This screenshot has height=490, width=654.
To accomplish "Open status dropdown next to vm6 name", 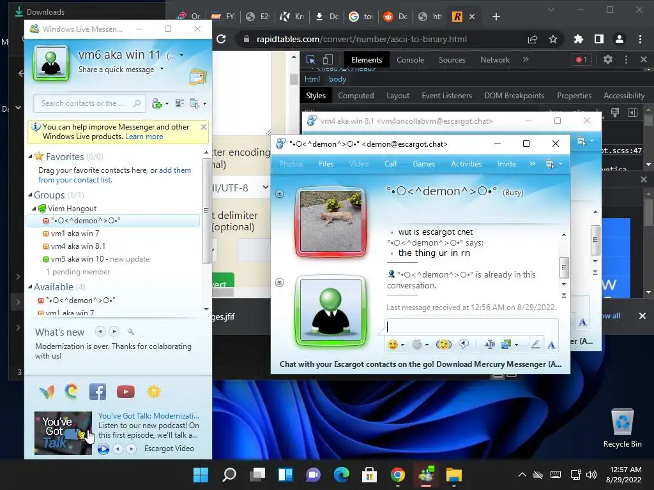I will (181, 55).
